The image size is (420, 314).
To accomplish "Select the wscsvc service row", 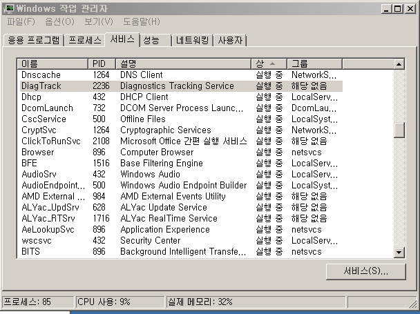I will (x=181, y=240).
